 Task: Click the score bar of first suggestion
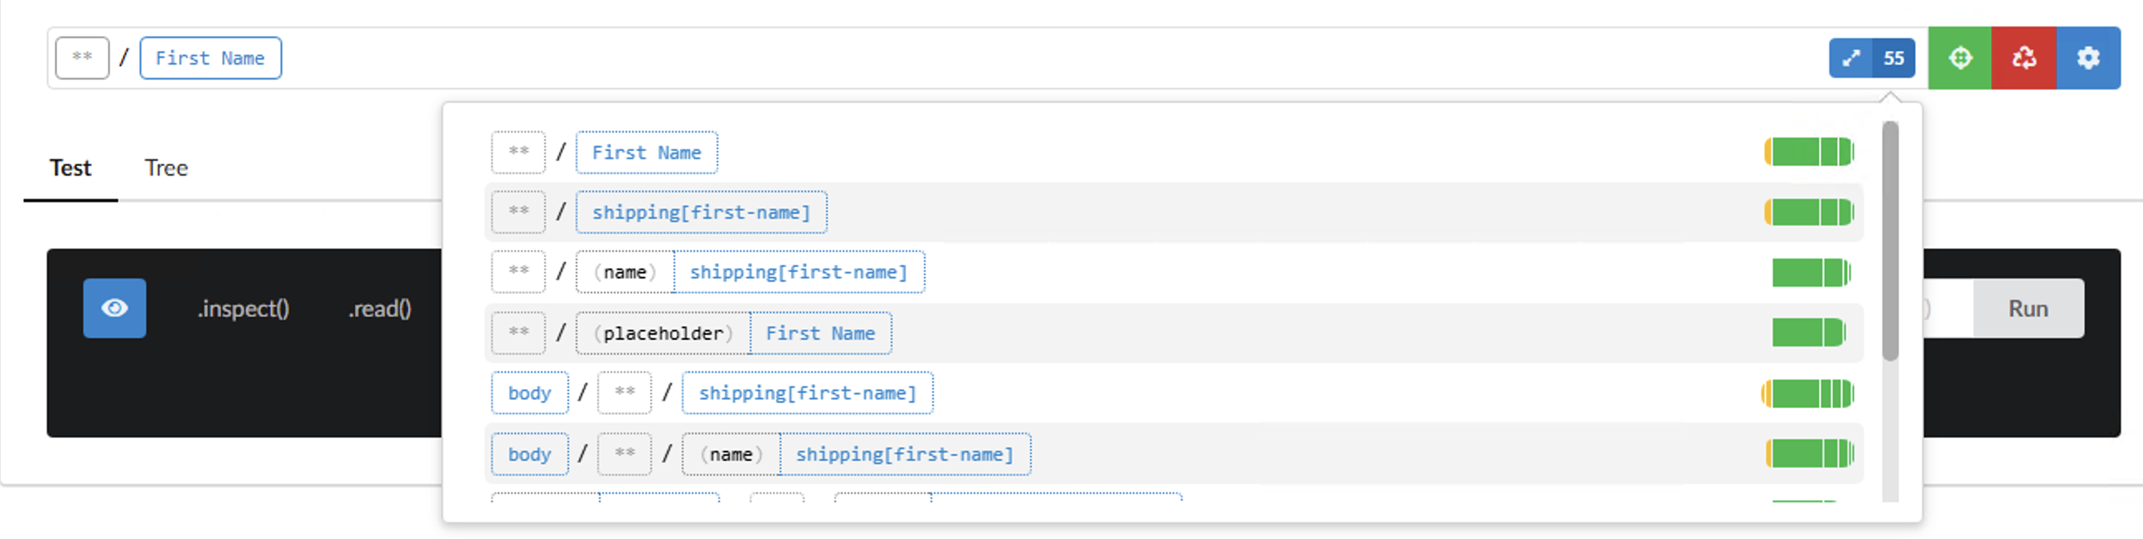[1809, 153]
